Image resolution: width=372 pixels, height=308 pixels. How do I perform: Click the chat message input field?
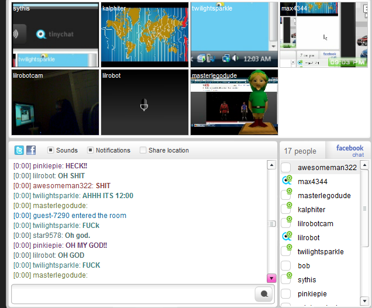click(133, 294)
